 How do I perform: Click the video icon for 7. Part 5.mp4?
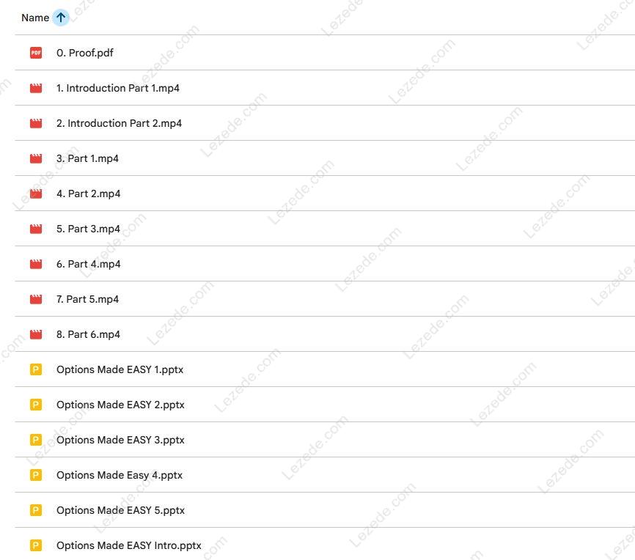pos(36,299)
